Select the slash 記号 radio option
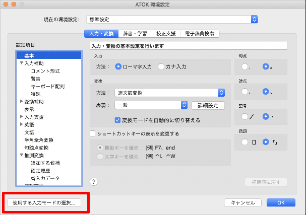 pyautogui.click(x=246, y=116)
